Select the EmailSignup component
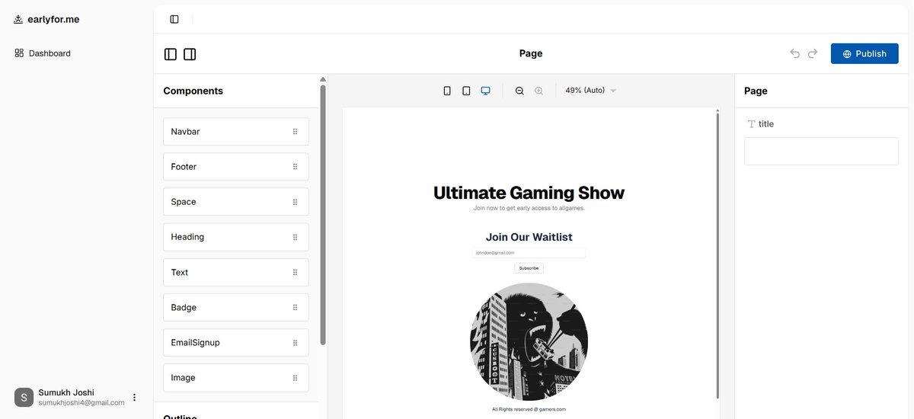The height and width of the screenshot is (419, 914). point(235,343)
